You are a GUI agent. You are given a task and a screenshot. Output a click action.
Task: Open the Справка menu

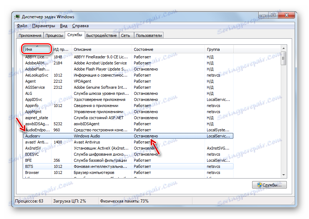[x=80, y=26]
